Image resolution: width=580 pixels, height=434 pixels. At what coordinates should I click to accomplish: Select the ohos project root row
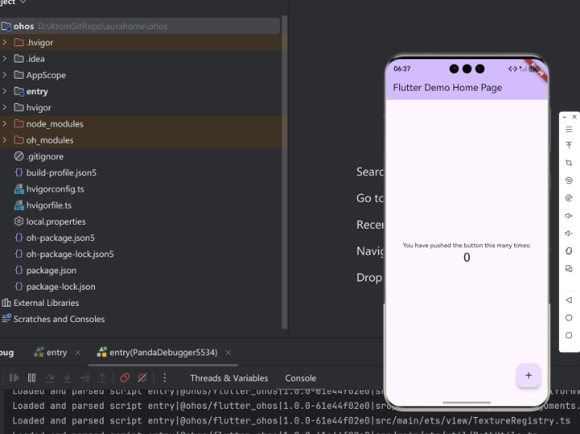[140, 26]
